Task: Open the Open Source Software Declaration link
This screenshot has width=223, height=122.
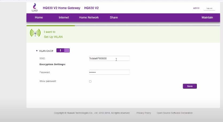Action: tap(174, 113)
